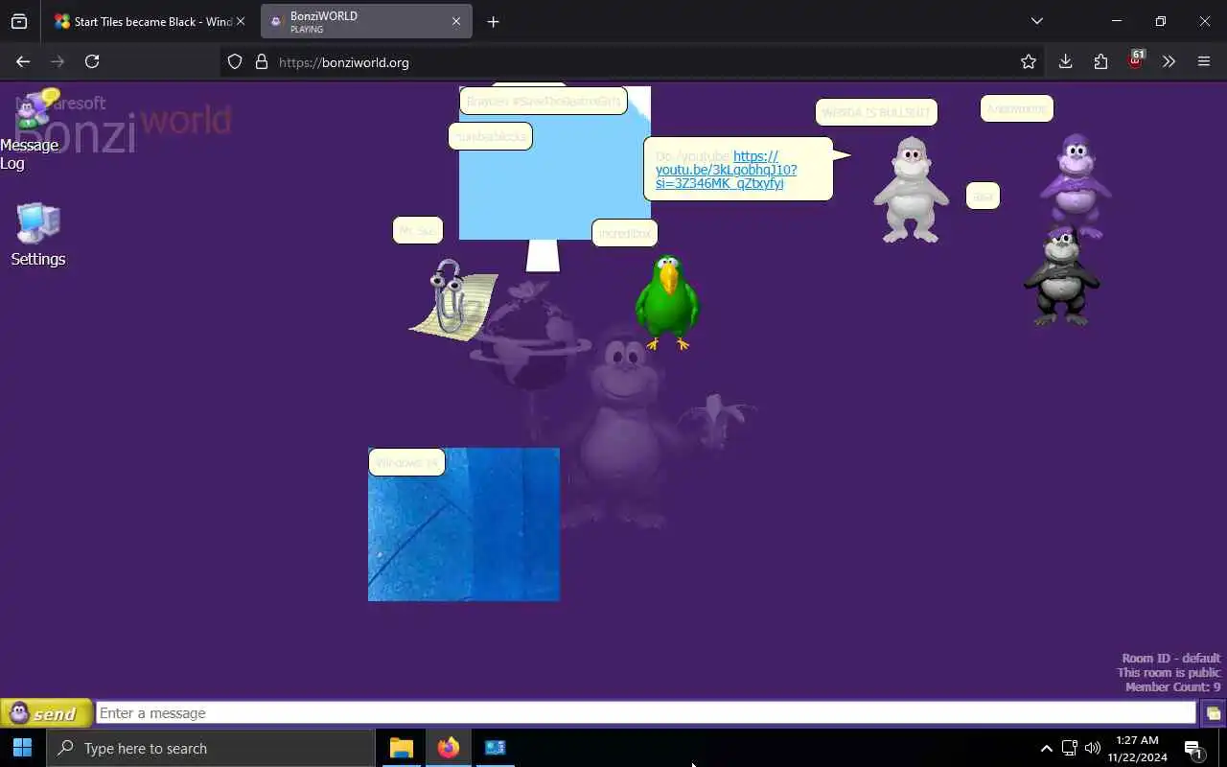Open network status tray icon
Screen dimensions: 1227x767
pyautogui.click(x=1069, y=748)
